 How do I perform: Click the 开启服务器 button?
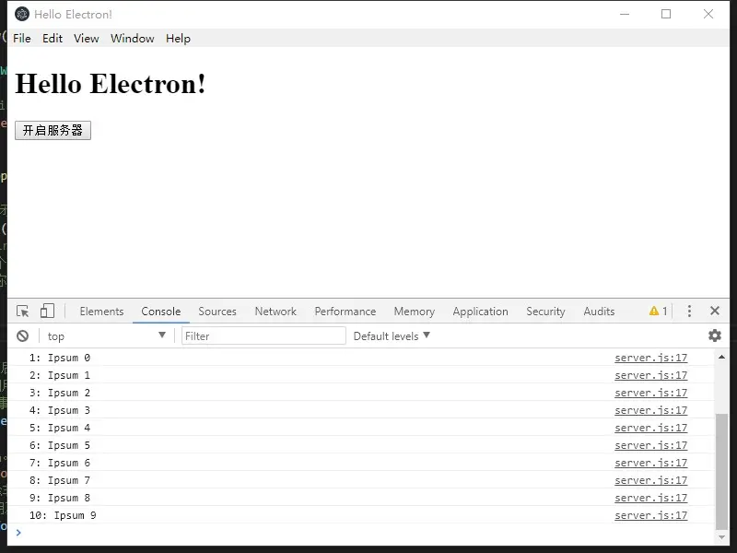(x=53, y=130)
